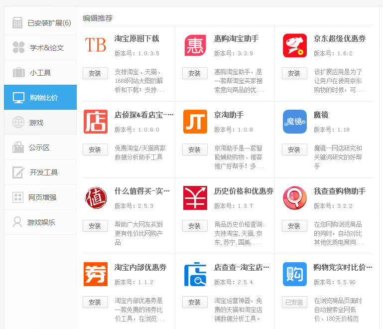Open the 购物党实时比价 title link

pos(343,267)
